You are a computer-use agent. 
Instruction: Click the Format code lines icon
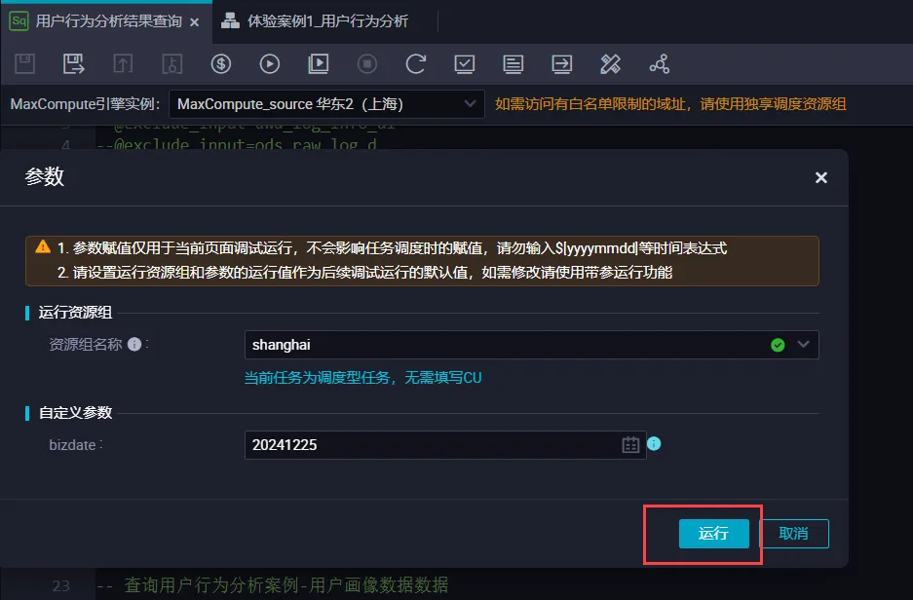click(x=513, y=64)
